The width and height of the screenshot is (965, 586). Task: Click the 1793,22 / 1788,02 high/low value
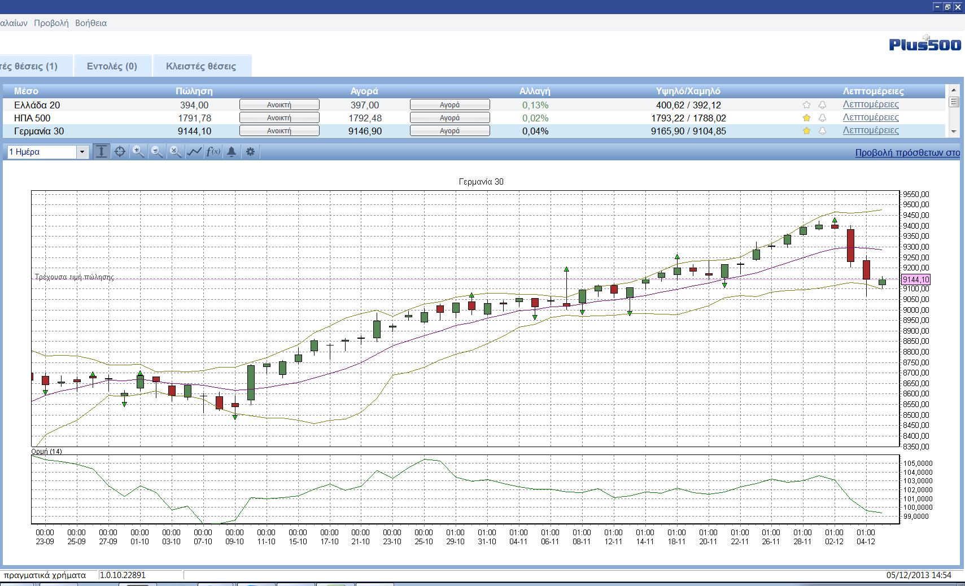point(688,118)
